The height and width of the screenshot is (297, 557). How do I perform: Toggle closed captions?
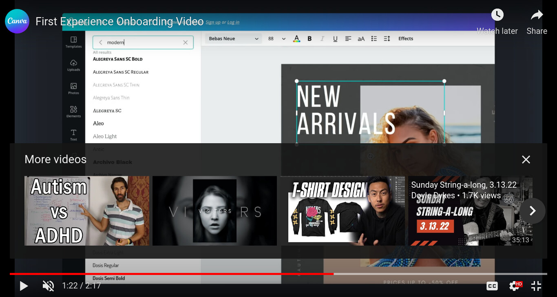pos(492,286)
